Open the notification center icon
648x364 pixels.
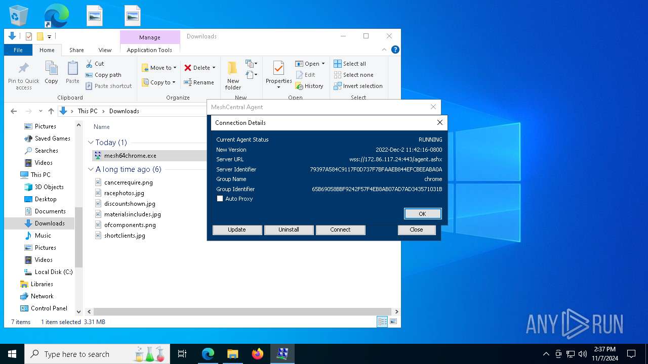[x=631, y=354]
